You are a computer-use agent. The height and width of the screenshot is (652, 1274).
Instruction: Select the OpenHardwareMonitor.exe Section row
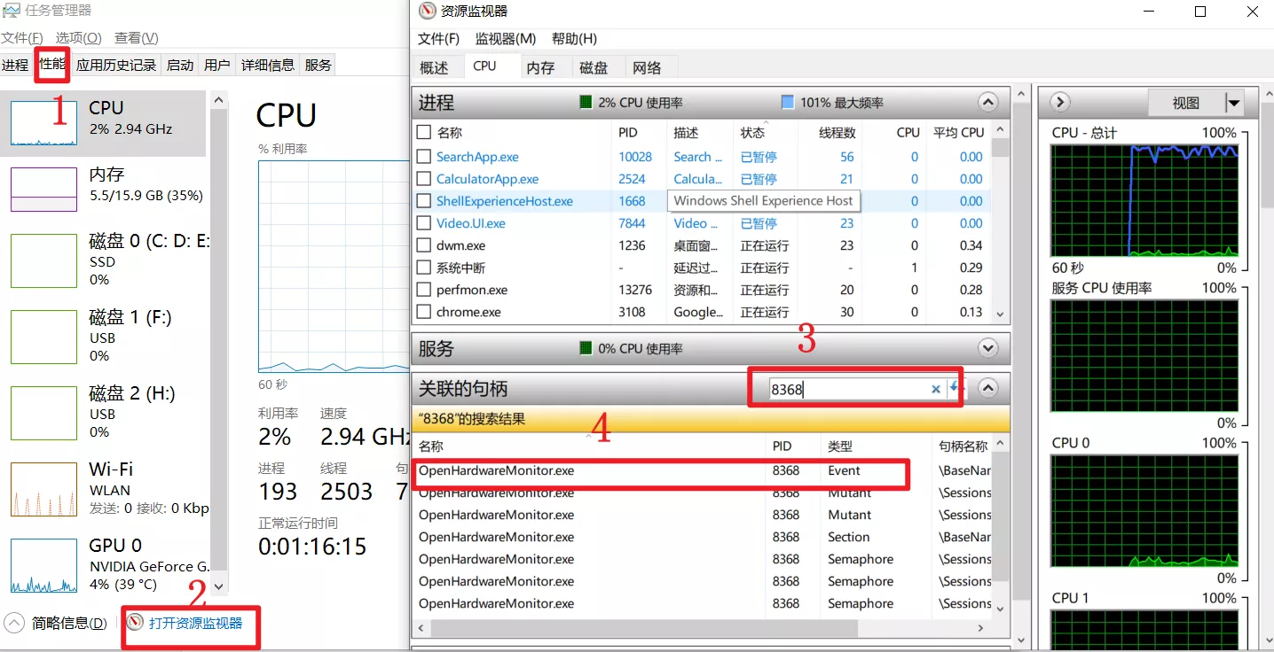pos(701,538)
